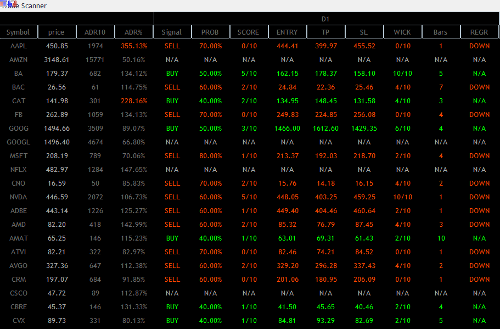Click the Trade Scanner window icon
The image size is (500, 329).
point(9,4)
